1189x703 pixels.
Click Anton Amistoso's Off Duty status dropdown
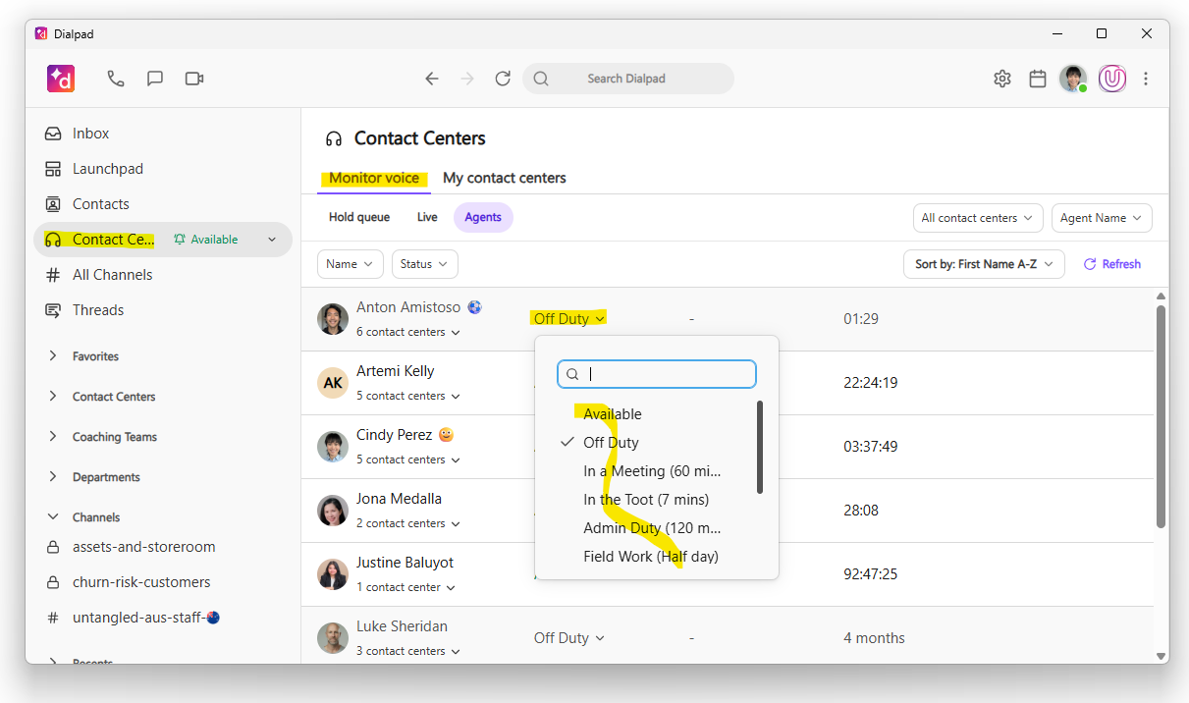569,318
